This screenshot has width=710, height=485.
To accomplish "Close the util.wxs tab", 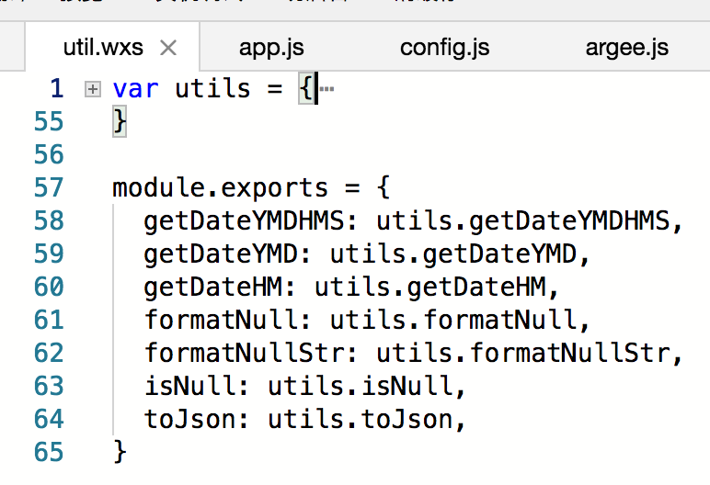I will click(168, 48).
